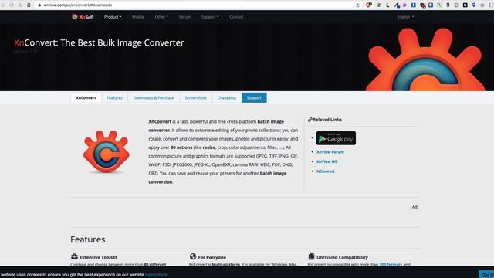The width and height of the screenshot is (494, 278).
Task: Open the Brave shield icon
Action: pyautogui.click(x=369, y=5)
